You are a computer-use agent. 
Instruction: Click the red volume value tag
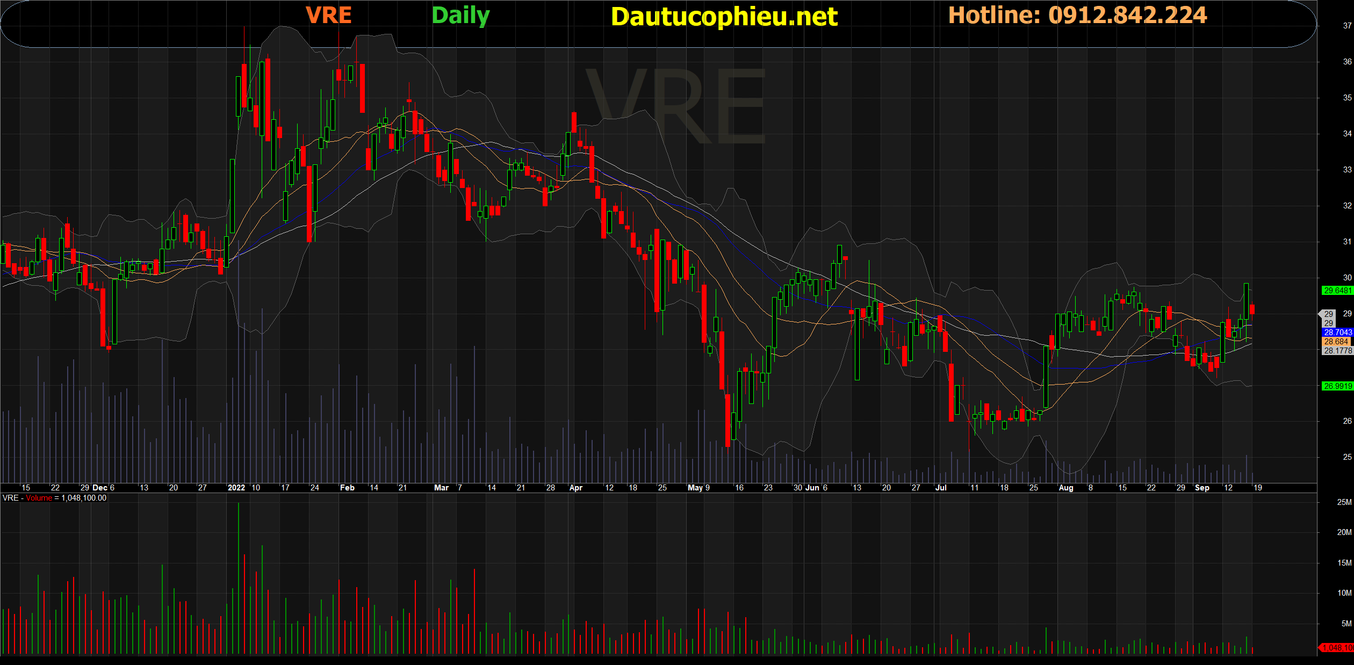pos(1337,648)
